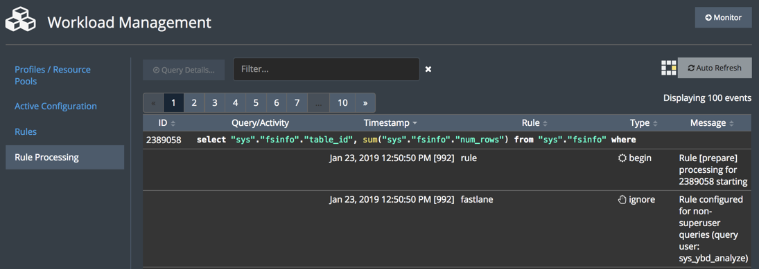The height and width of the screenshot is (269, 759).
Task: Sort by Type column header
Action: click(x=644, y=122)
